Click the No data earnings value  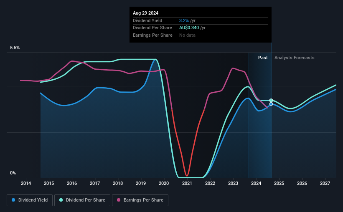(187, 35)
